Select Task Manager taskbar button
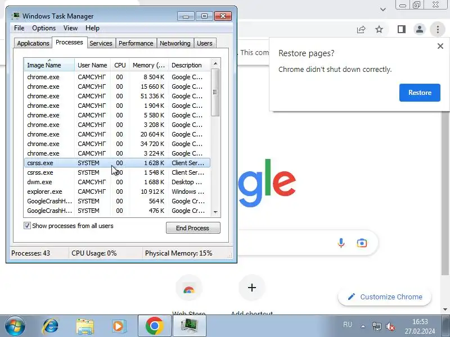 point(190,326)
